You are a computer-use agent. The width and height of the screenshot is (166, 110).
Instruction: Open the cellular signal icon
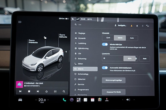pyautogui.click(x=148, y=26)
